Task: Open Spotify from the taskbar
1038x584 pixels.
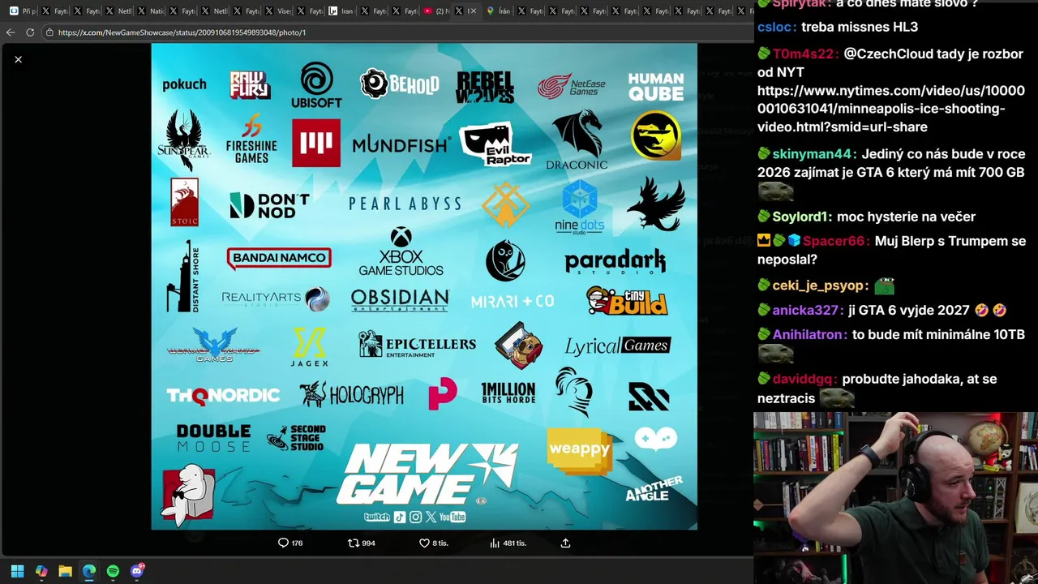Action: coord(113,571)
